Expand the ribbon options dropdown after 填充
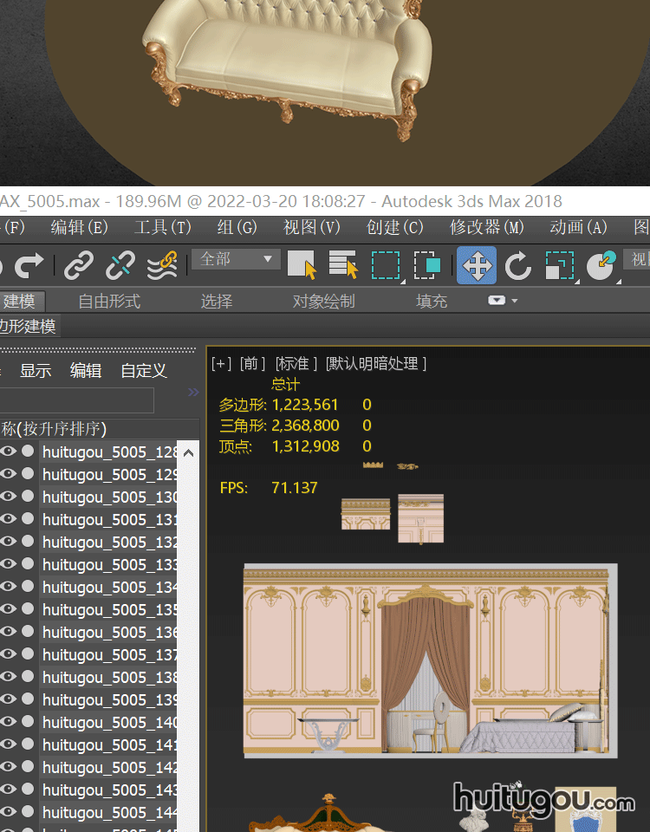This screenshot has height=832, width=650. pyautogui.click(x=502, y=301)
